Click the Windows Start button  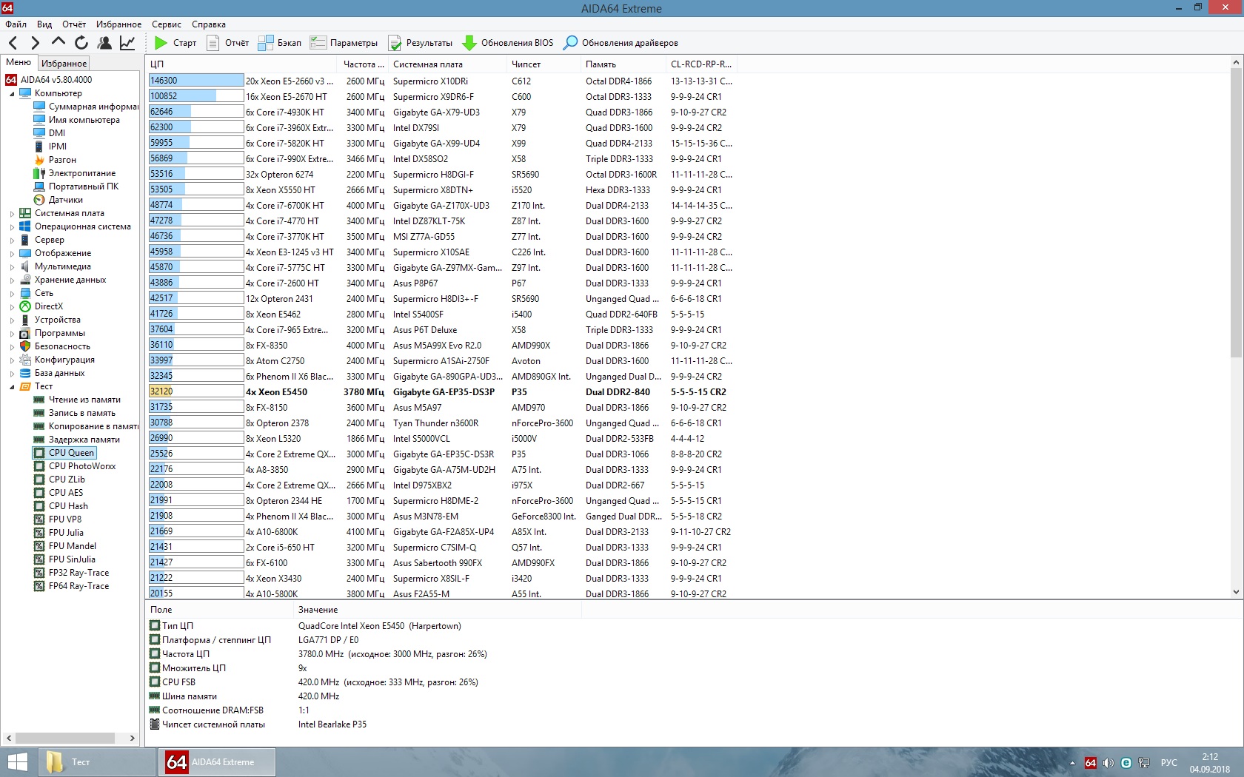click(17, 762)
